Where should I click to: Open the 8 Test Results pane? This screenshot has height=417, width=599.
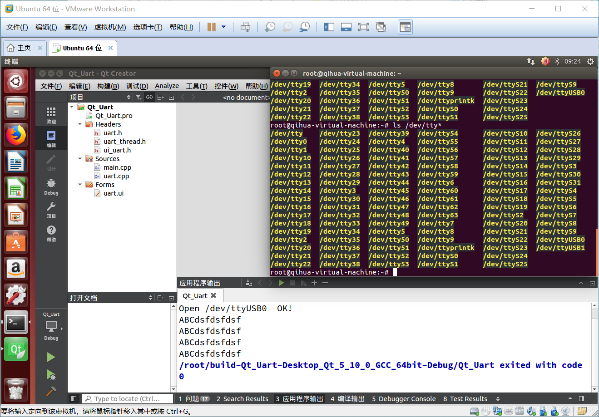(x=465, y=399)
